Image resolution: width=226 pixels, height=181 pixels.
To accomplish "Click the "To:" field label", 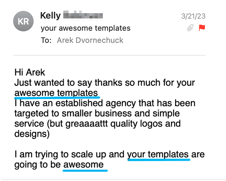I will coord(46,40).
